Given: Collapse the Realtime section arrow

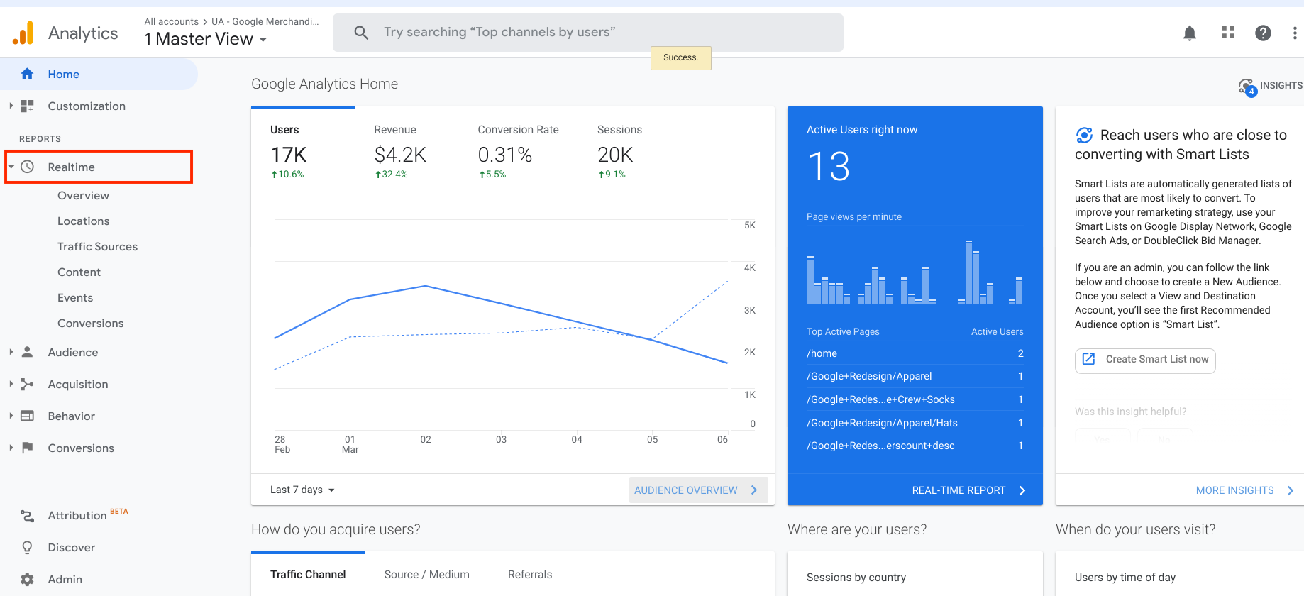Looking at the screenshot, I should pos(11,167).
